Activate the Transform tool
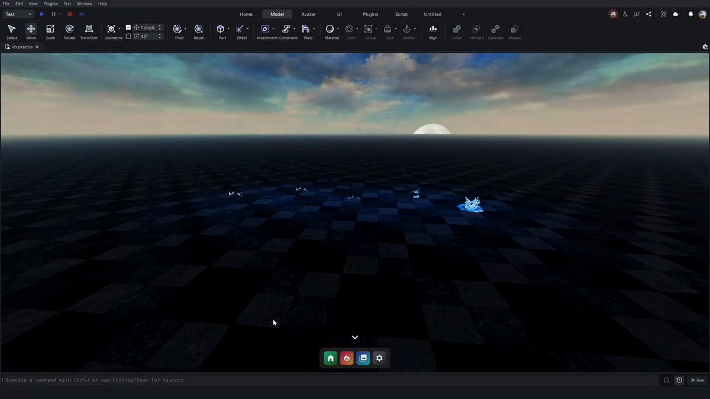This screenshot has width=710, height=399. click(x=89, y=32)
